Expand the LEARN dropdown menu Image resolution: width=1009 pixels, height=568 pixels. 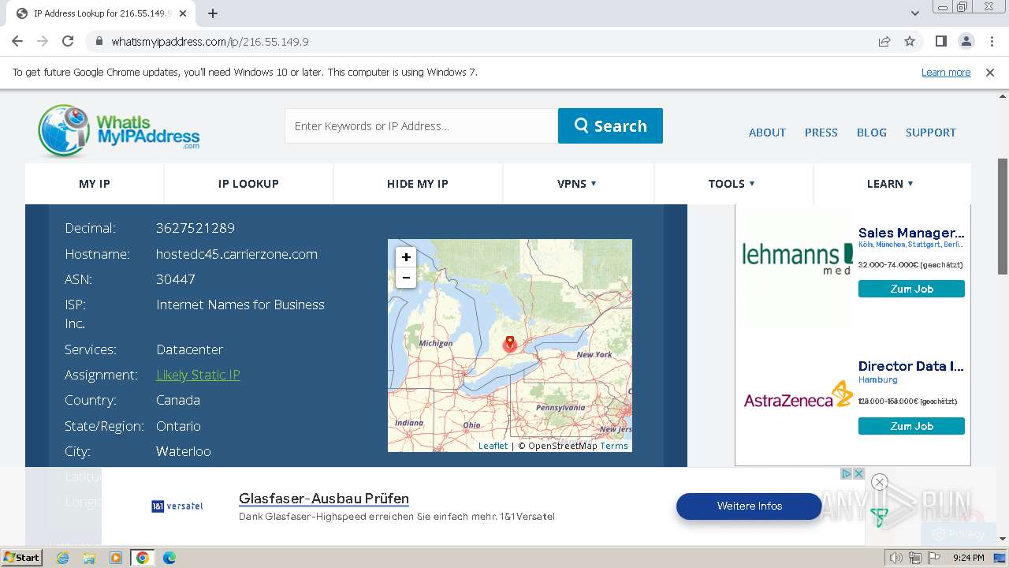891,184
